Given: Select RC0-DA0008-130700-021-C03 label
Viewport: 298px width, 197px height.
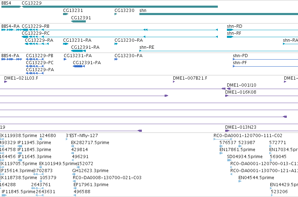Looking at the screenshot, I should point(107,178).
